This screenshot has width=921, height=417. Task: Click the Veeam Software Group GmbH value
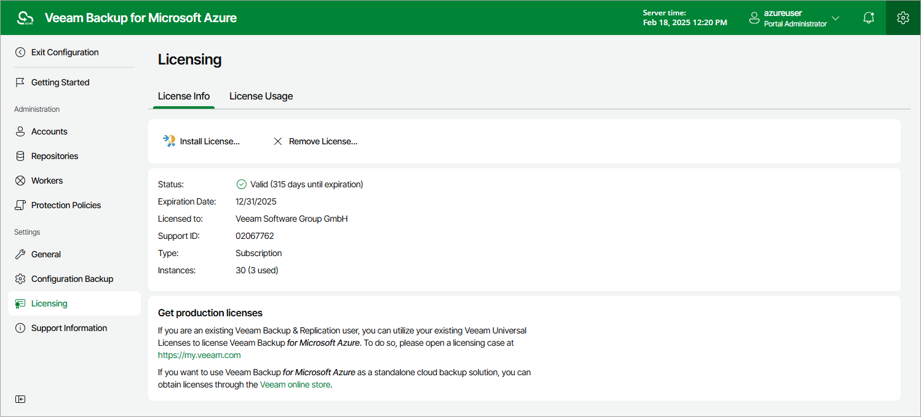point(292,219)
